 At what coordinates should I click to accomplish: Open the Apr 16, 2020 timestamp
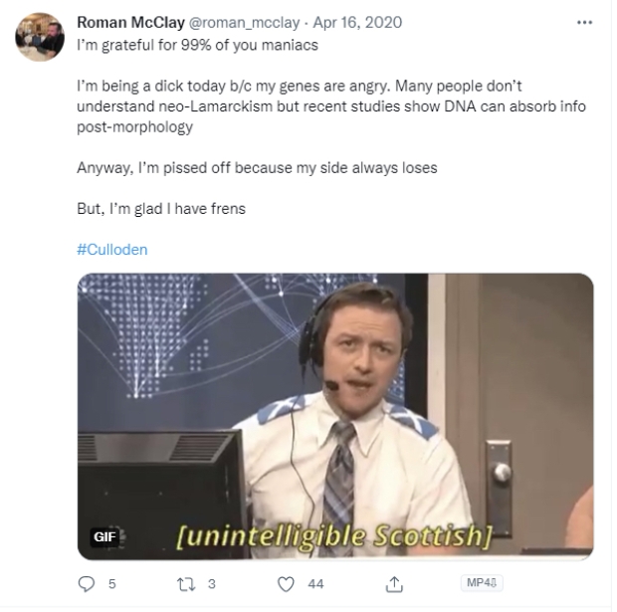(357, 23)
